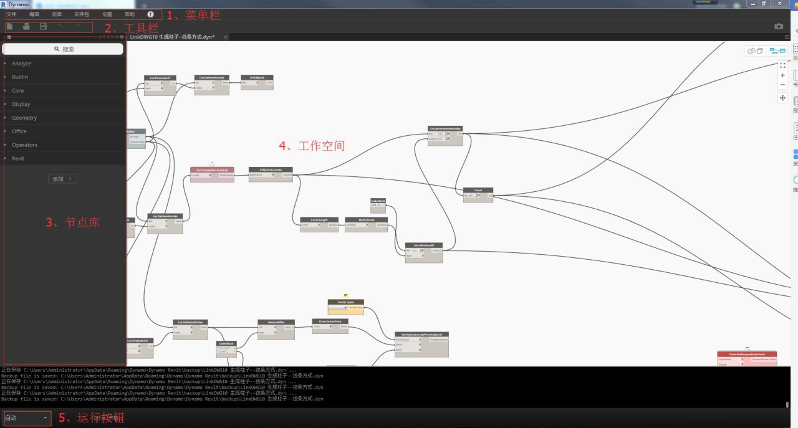This screenshot has height=428, width=798.
Task: Open the run mode dropdown
Action: coord(27,418)
